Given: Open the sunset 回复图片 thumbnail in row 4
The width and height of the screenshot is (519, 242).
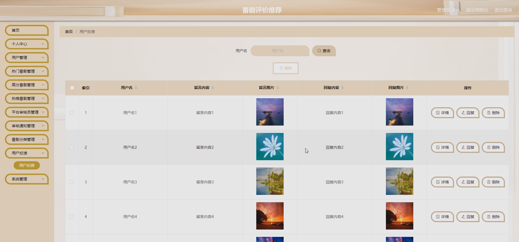Looking at the screenshot, I should [x=399, y=216].
